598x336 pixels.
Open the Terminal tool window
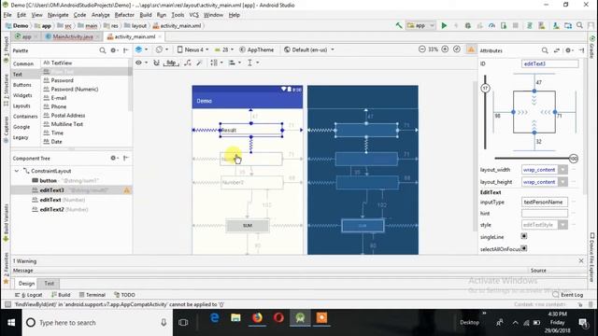(92, 295)
